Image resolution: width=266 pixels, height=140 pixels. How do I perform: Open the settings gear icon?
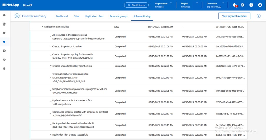point(243,5)
